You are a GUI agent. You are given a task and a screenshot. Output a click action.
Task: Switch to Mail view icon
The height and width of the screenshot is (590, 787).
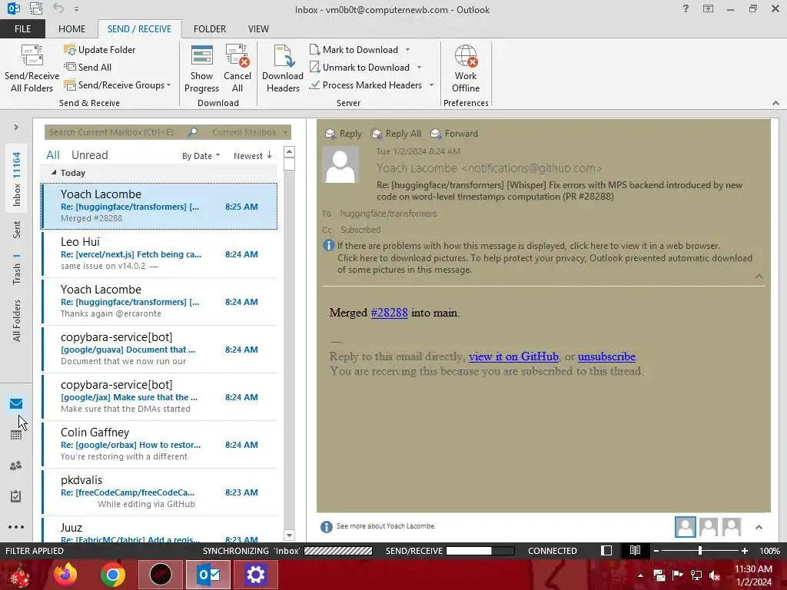click(x=16, y=403)
